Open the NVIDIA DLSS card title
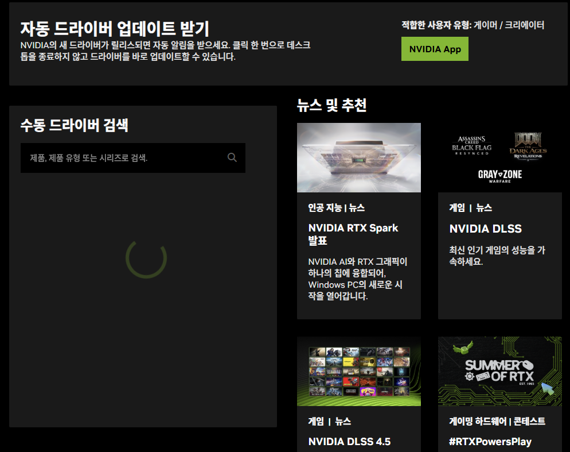This screenshot has height=452, width=570. point(485,229)
